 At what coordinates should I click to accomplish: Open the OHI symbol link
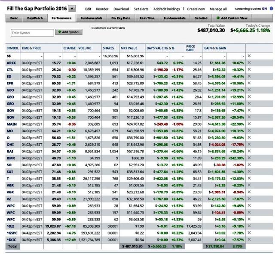pos(10,145)
